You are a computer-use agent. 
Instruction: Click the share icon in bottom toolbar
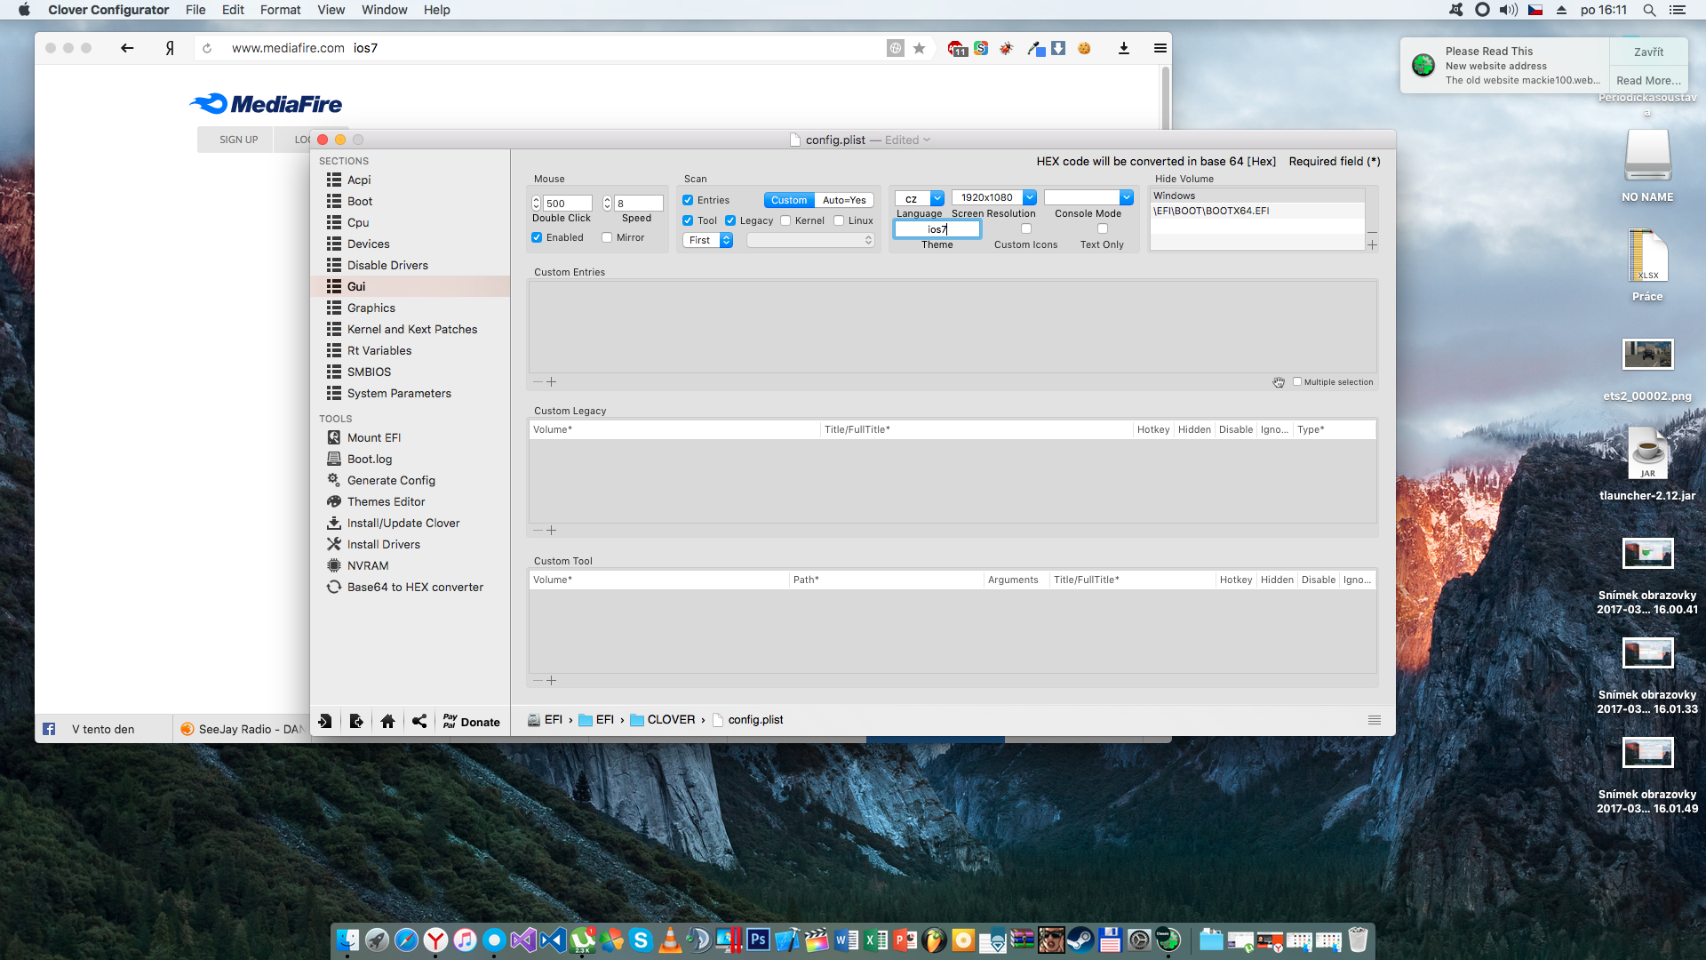[x=419, y=721]
